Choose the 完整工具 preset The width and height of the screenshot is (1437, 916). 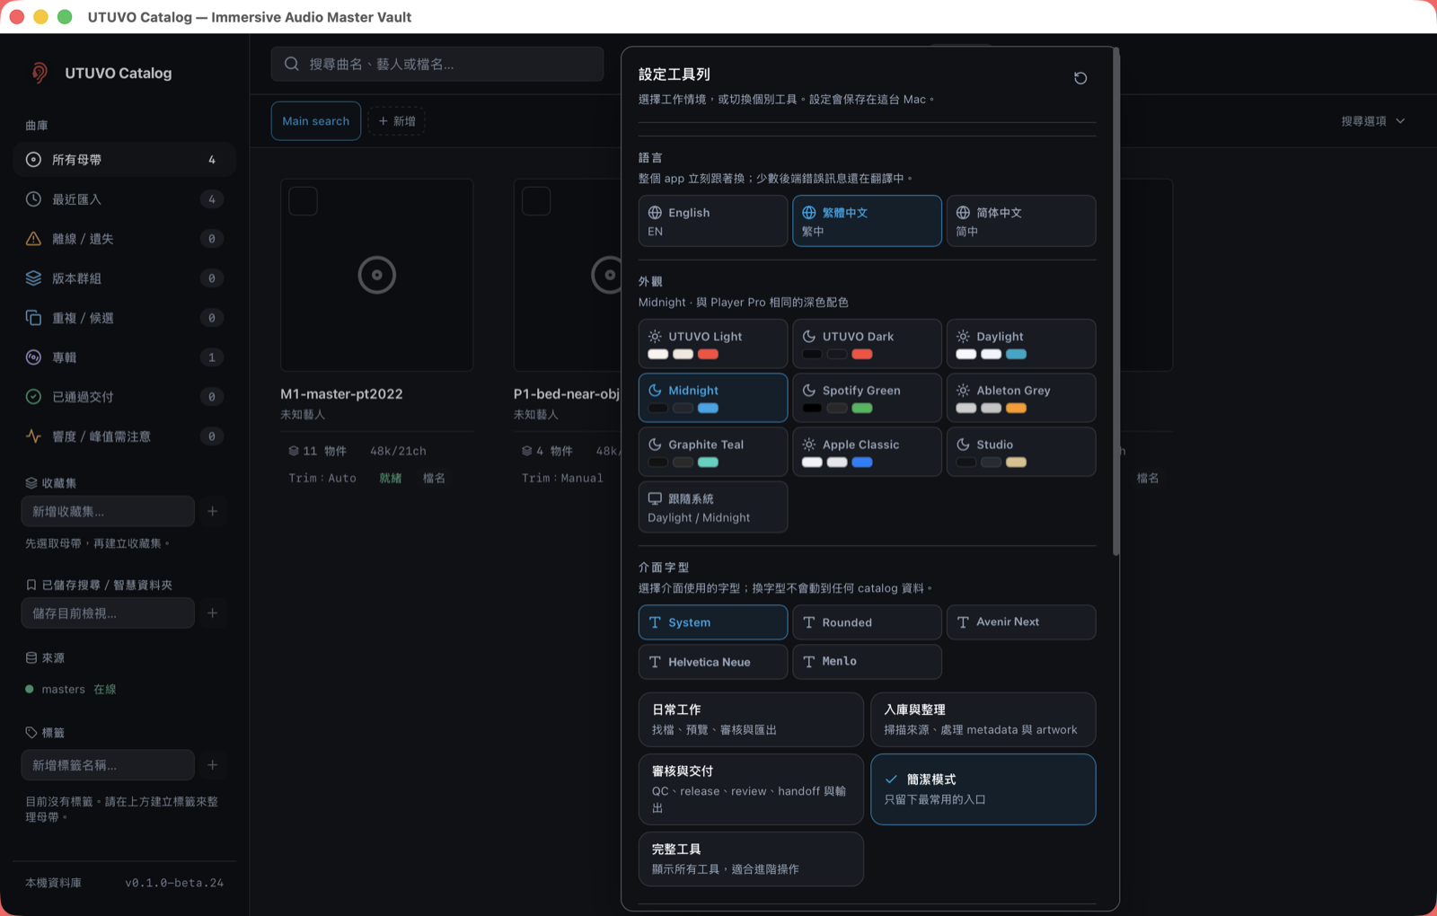click(x=751, y=859)
